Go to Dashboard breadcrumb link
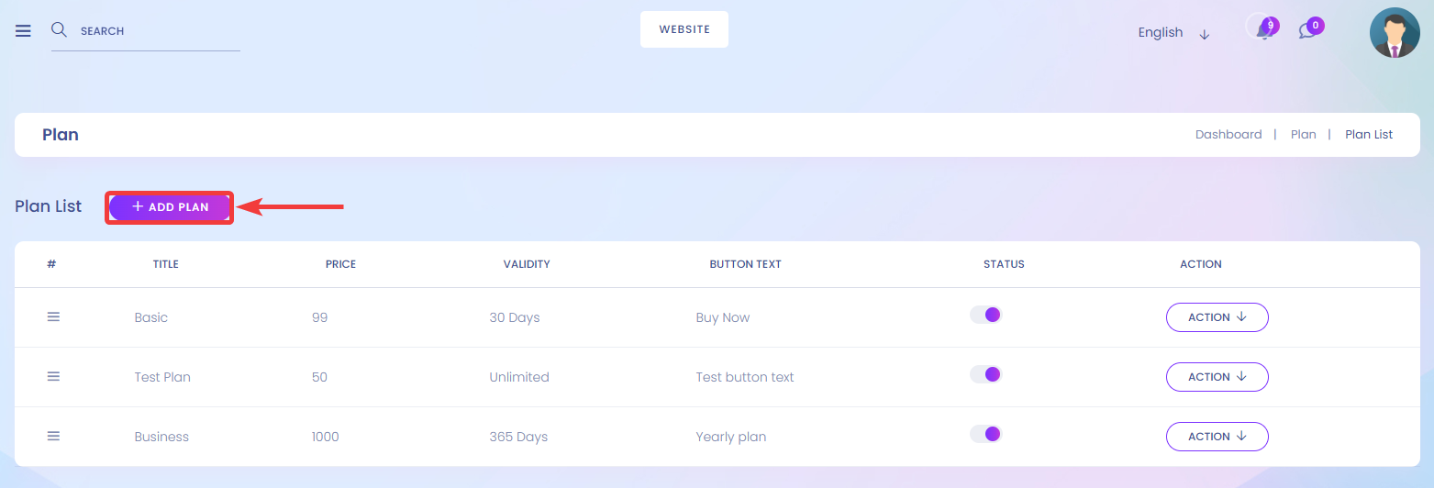 1228,134
